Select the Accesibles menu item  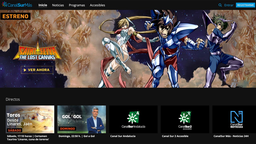click(x=97, y=5)
